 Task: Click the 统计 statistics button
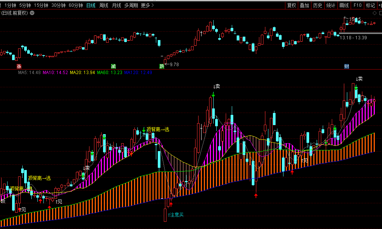pos(331,5)
